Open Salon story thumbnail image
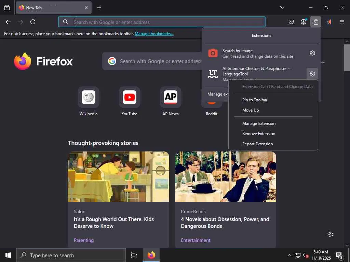This screenshot has height=262, width=350. [119, 177]
